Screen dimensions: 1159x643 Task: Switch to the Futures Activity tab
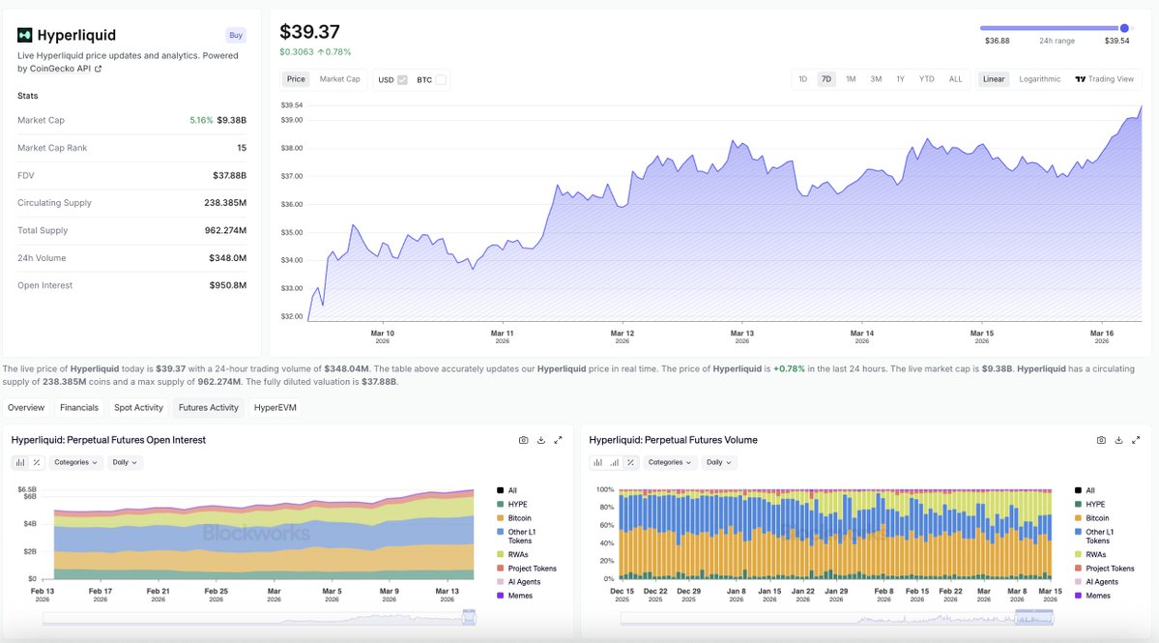pyautogui.click(x=209, y=407)
